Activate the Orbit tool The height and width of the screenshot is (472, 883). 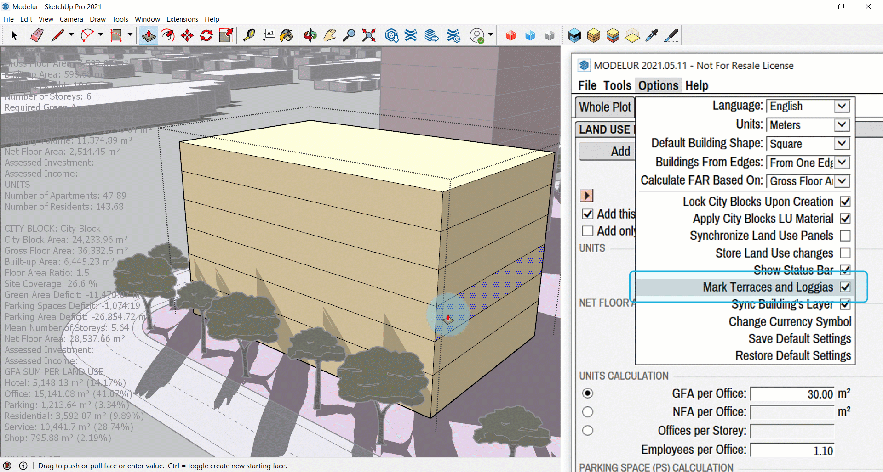310,35
